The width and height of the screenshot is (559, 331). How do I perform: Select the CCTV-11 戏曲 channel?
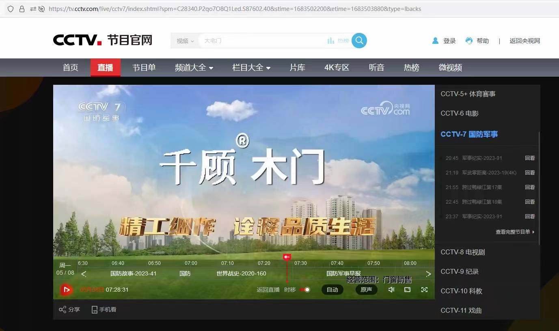461,310
